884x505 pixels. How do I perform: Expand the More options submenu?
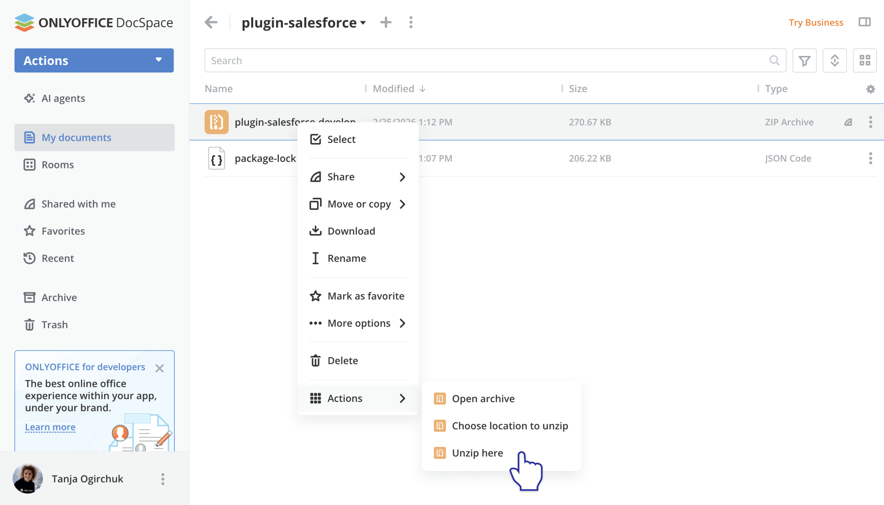tap(358, 323)
